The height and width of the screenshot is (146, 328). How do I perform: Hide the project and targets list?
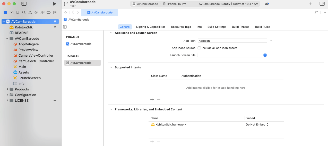(65, 27)
